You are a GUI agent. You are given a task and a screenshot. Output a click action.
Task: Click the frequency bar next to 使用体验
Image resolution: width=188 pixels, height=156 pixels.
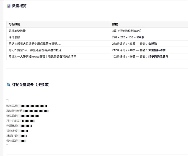tap(26, 126)
